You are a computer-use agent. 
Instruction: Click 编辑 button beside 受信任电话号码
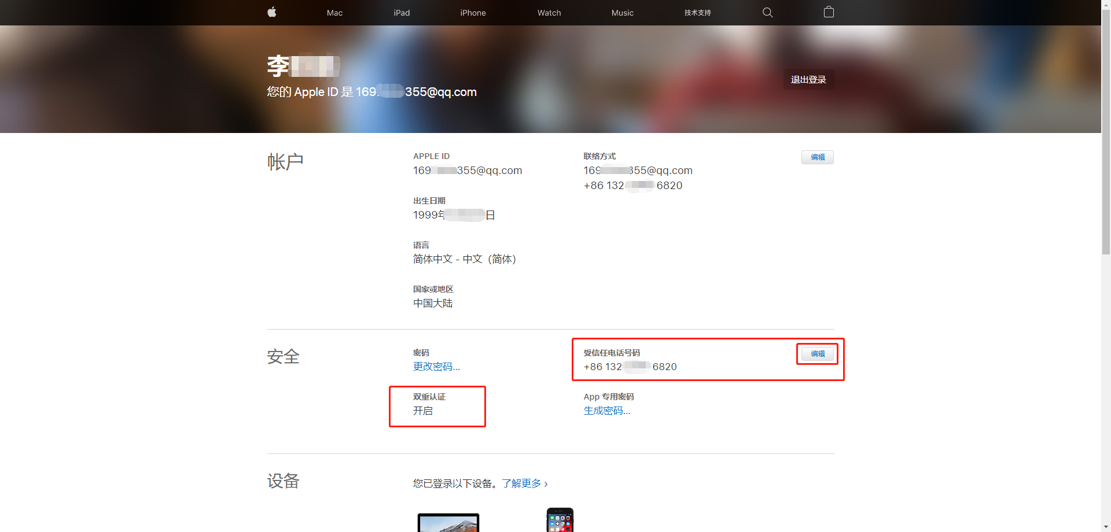pyautogui.click(x=817, y=354)
